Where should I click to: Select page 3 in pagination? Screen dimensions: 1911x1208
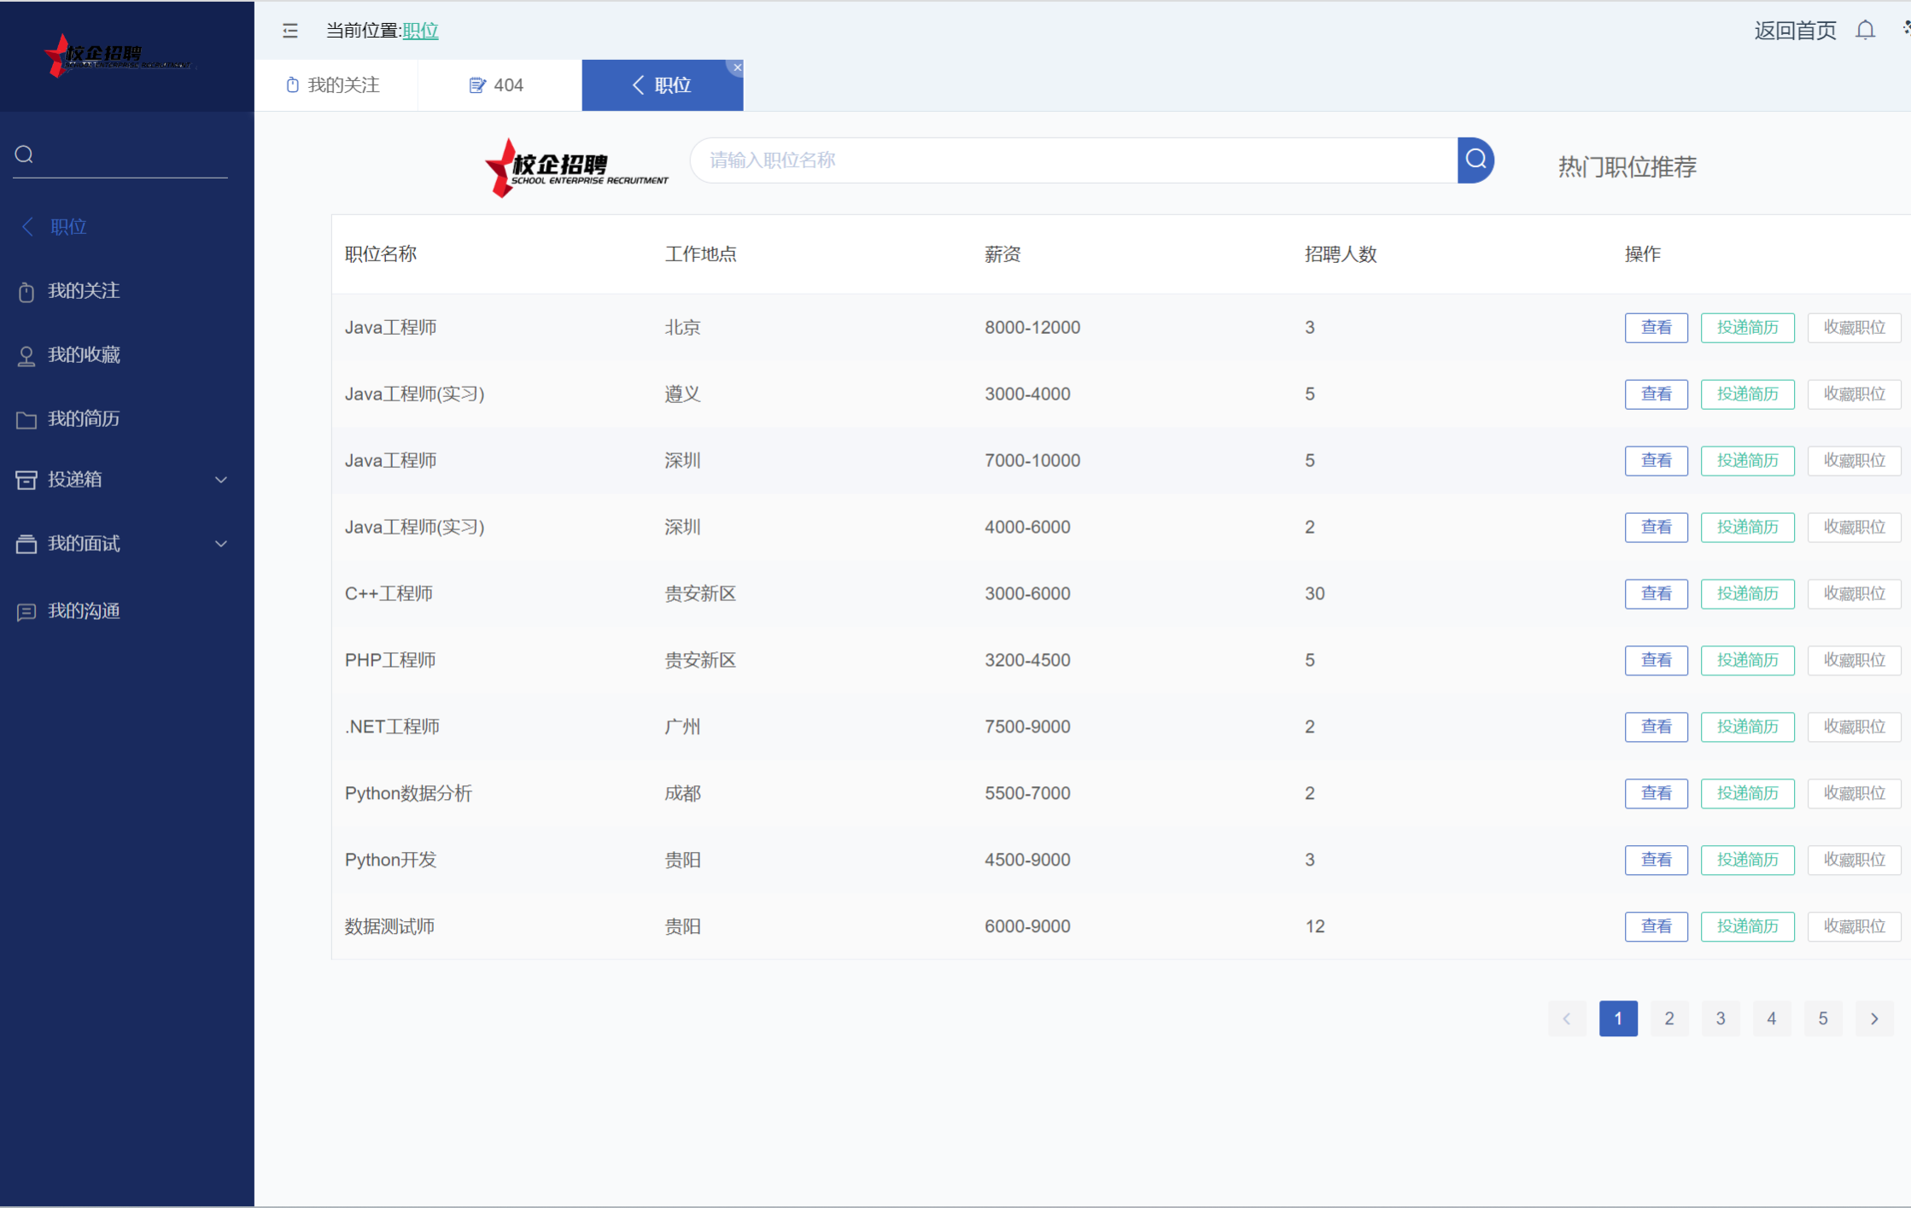tap(1721, 1018)
